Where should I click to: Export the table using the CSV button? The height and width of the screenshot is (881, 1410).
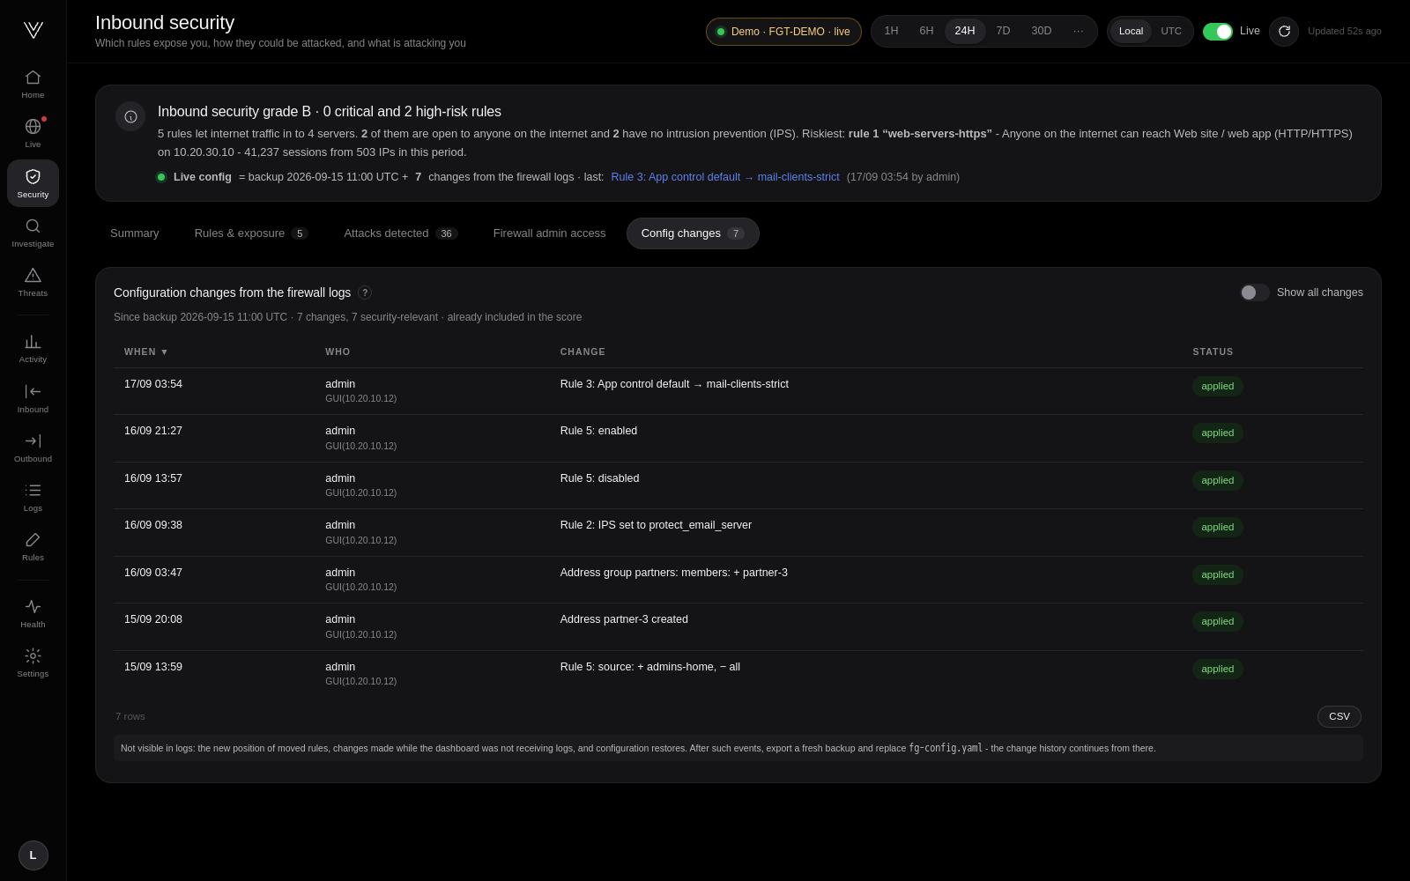coord(1339,716)
